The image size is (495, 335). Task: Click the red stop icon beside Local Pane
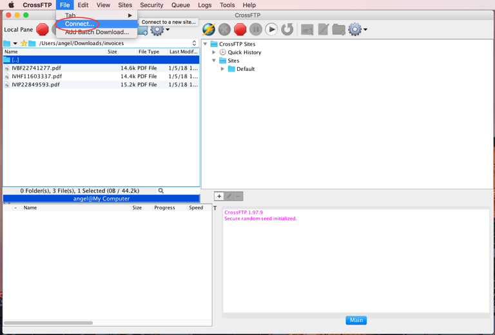click(43, 29)
